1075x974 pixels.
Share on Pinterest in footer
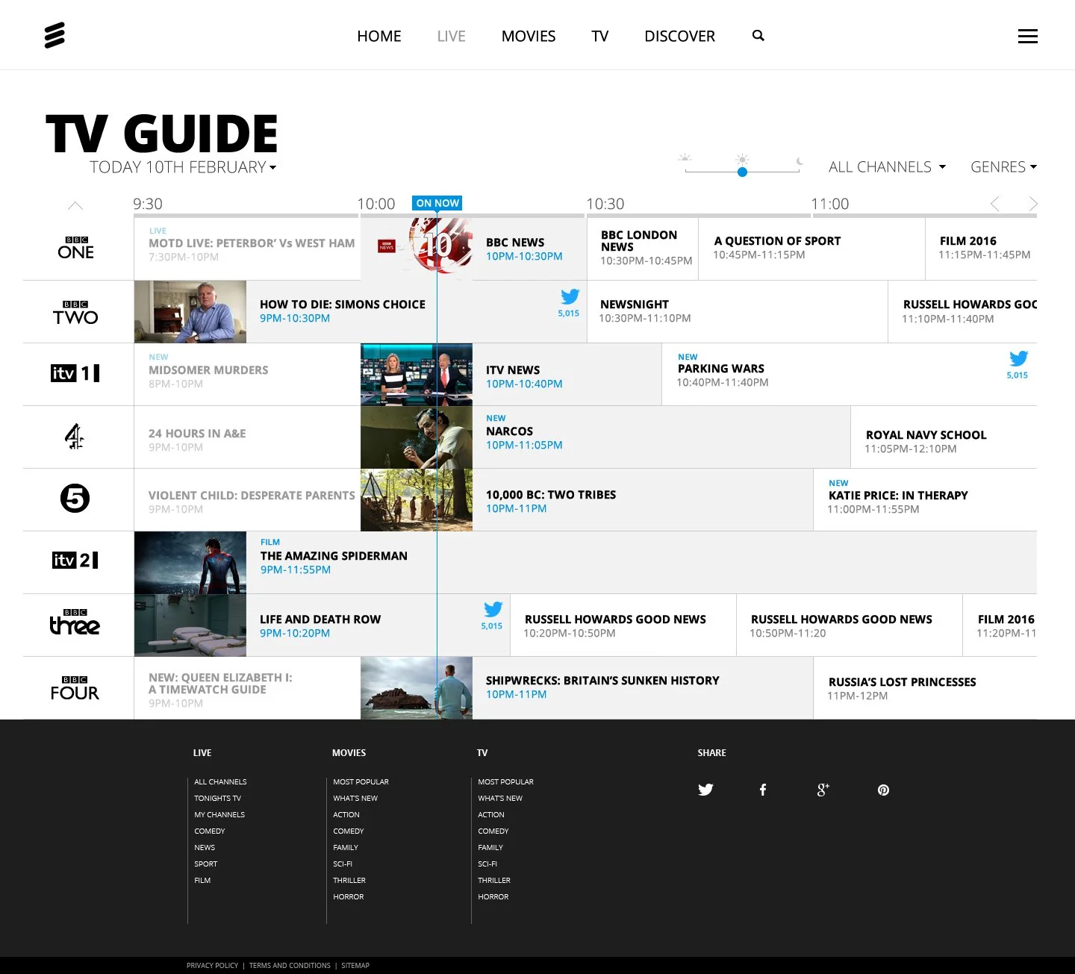pyautogui.click(x=883, y=790)
